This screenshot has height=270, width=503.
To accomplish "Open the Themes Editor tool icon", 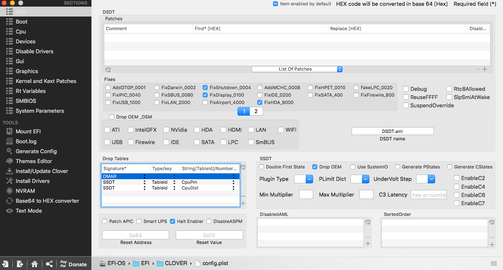I will 9,161.
